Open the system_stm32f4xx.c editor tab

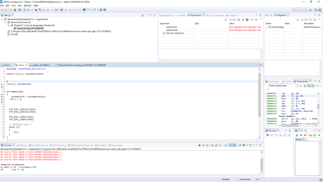[40, 65]
